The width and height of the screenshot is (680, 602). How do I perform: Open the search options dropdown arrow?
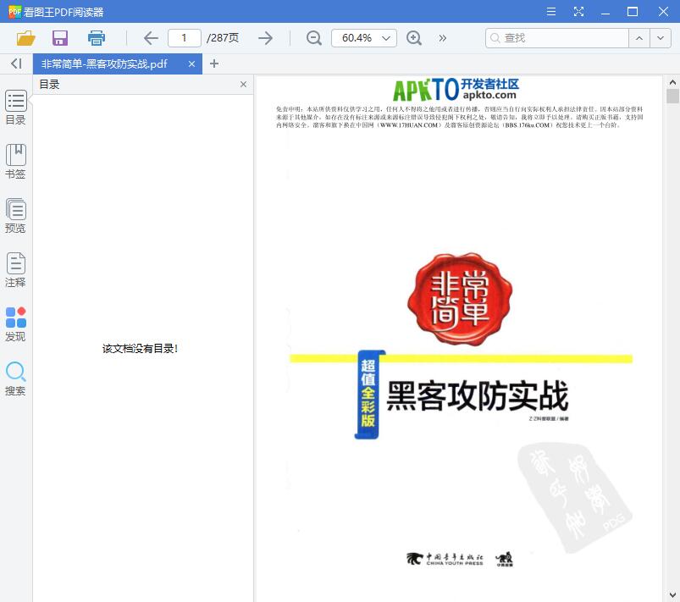click(661, 38)
